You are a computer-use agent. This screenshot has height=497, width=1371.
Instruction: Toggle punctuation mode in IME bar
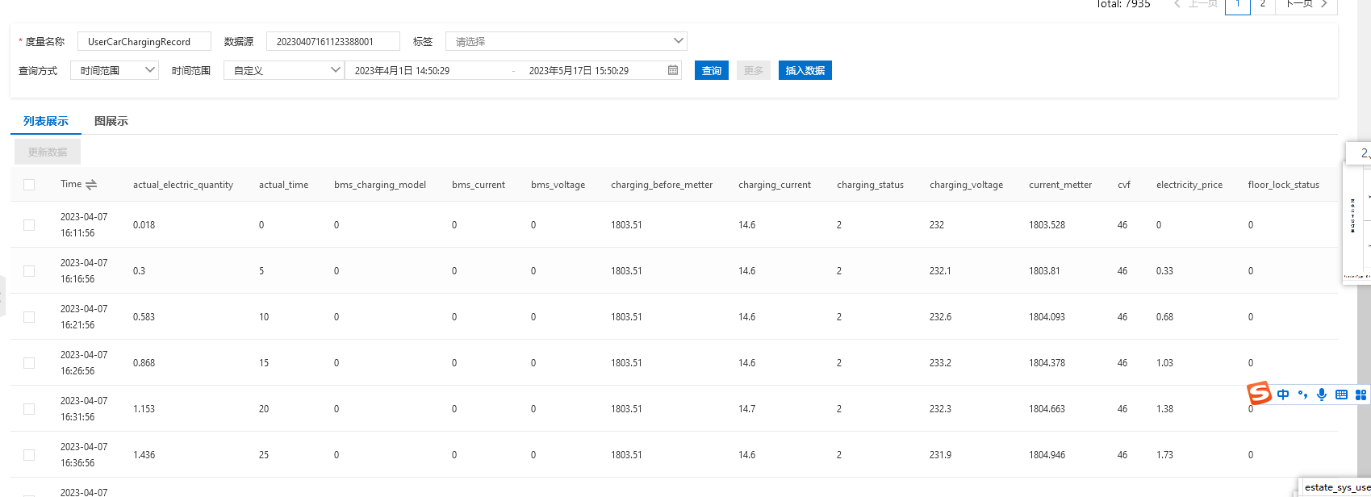1302,395
